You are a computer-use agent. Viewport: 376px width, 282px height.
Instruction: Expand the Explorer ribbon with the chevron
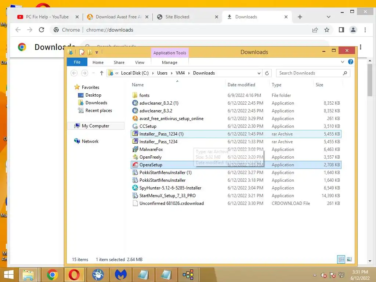(343, 62)
